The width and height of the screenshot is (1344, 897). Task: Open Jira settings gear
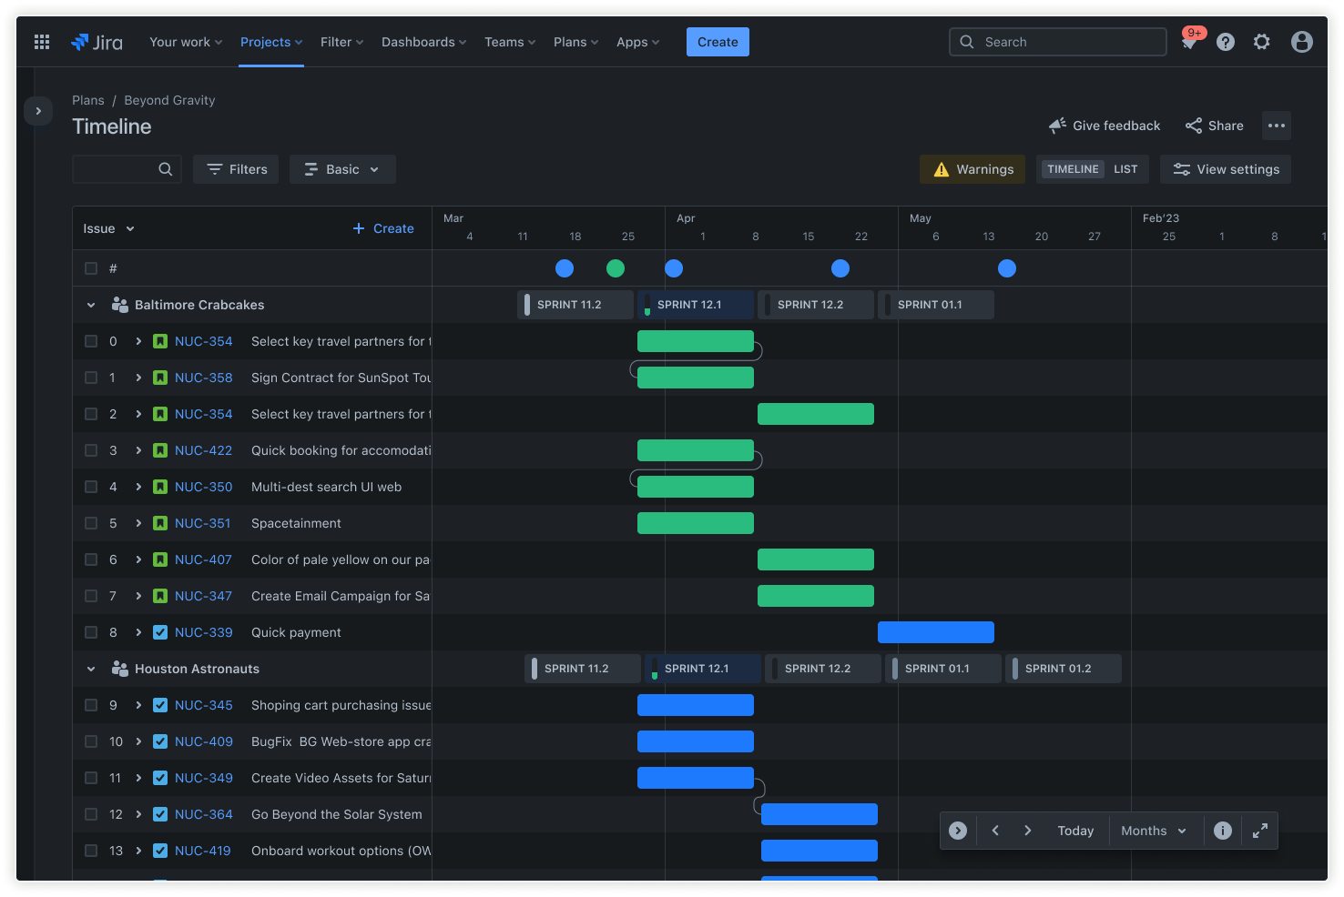coord(1261,41)
